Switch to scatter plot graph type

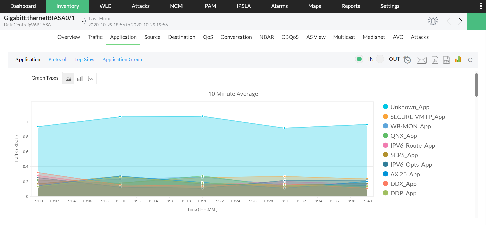(x=91, y=78)
